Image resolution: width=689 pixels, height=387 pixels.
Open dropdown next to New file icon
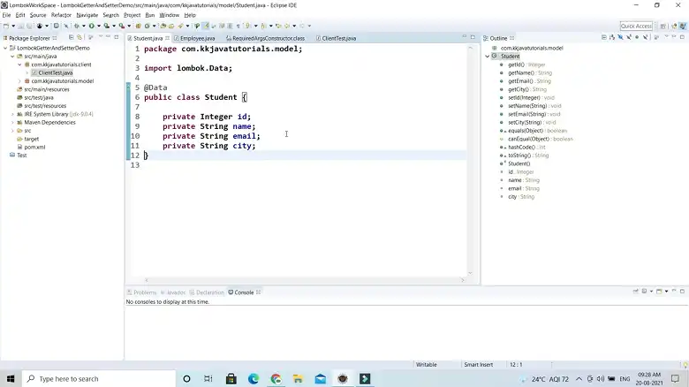point(13,26)
